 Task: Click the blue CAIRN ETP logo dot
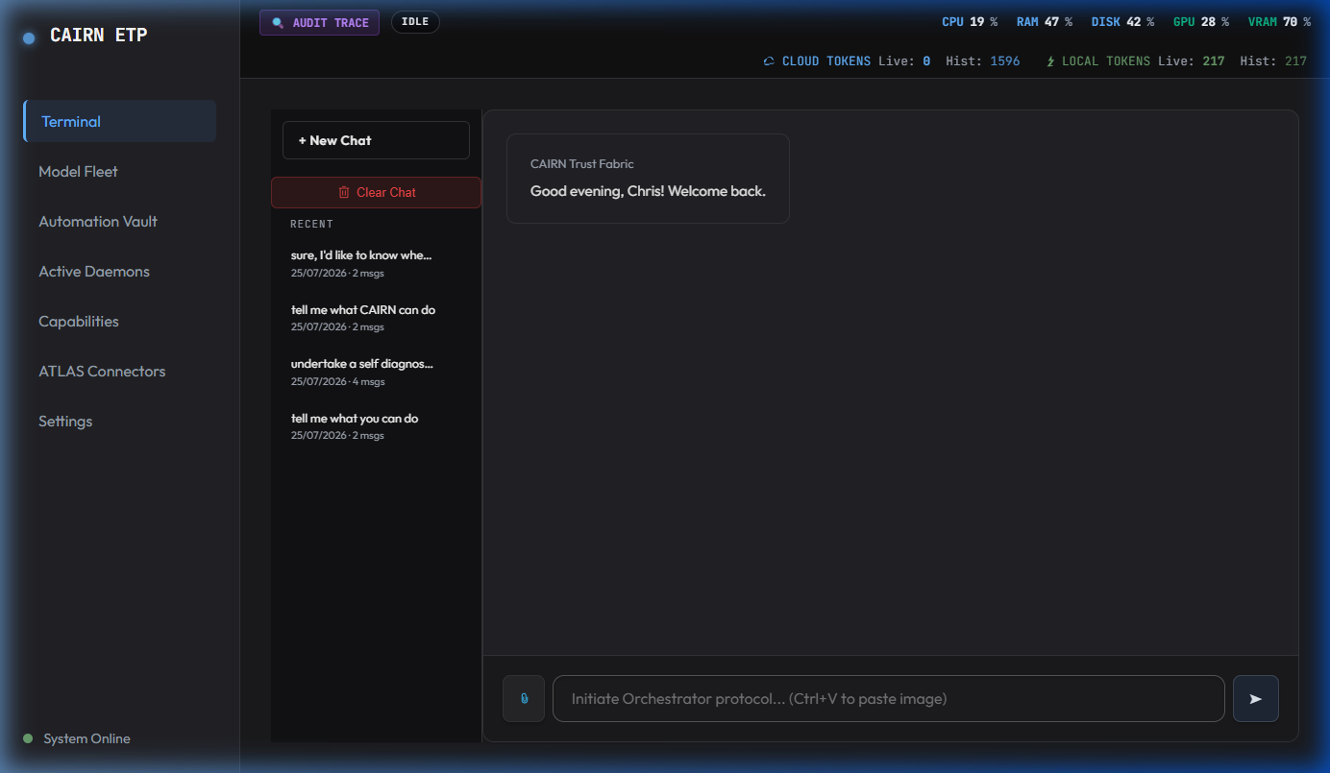pyautogui.click(x=29, y=37)
